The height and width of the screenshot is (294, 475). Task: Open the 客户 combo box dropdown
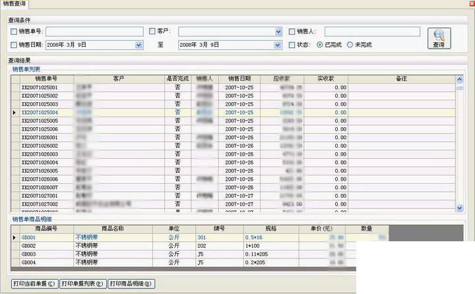coord(278,32)
